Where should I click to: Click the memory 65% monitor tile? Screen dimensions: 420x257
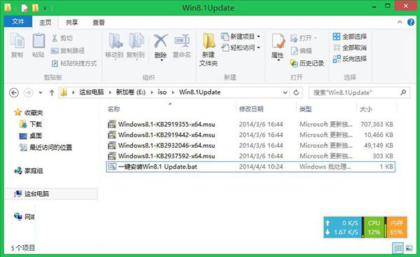[x=396, y=228]
